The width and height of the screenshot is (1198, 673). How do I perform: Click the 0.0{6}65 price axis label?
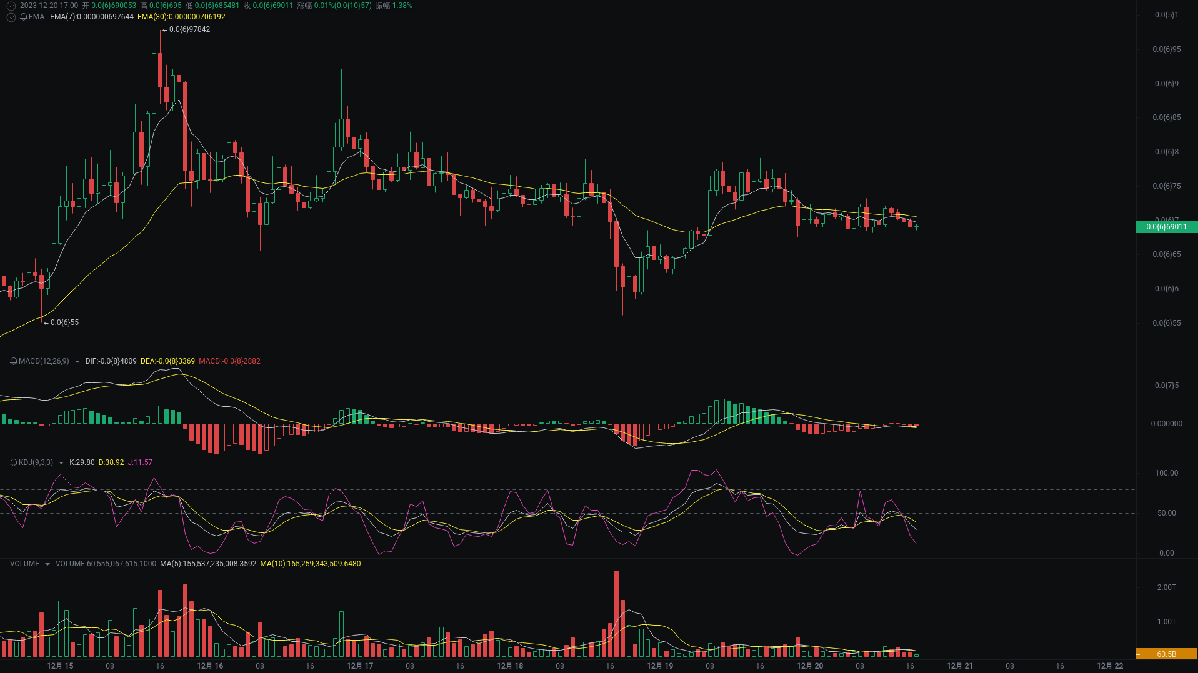tap(1167, 254)
